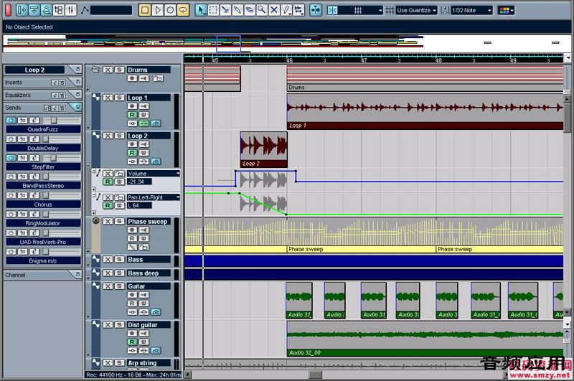Select the Mute X tool

click(x=274, y=10)
